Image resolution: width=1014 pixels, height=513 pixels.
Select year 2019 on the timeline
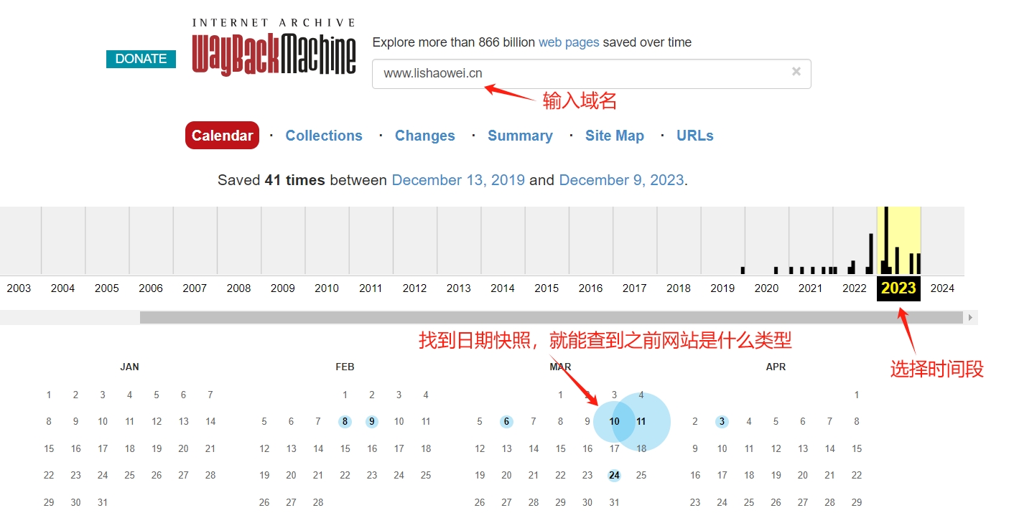pos(722,288)
